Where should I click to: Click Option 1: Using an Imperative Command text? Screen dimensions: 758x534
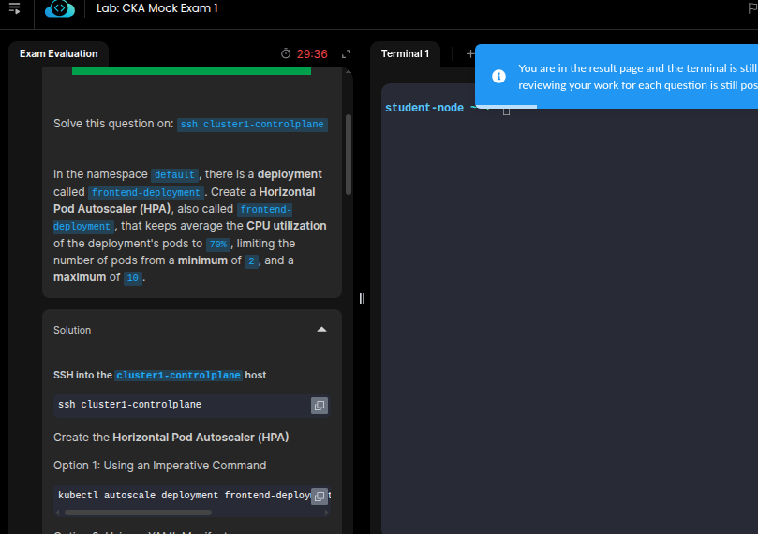pyautogui.click(x=159, y=466)
